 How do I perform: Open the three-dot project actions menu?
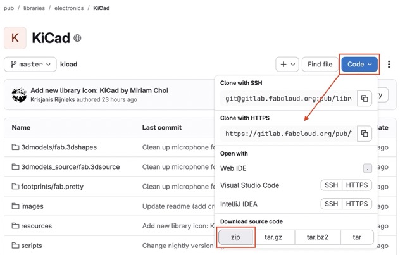(x=389, y=64)
